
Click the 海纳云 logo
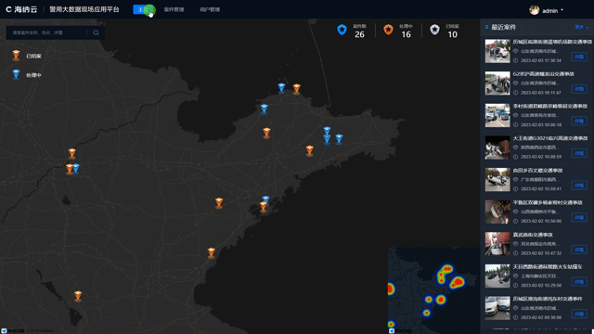click(x=21, y=9)
